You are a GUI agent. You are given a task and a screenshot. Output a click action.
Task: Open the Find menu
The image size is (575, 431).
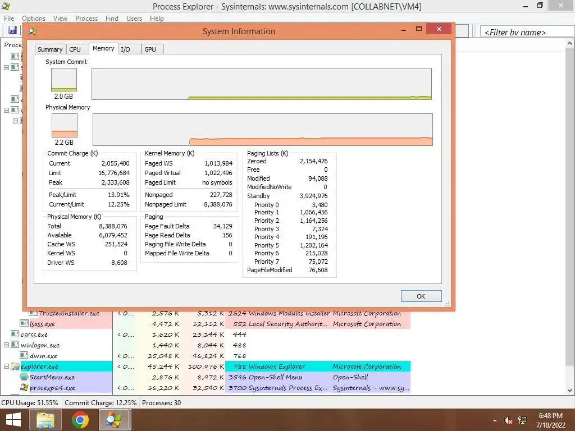112,19
